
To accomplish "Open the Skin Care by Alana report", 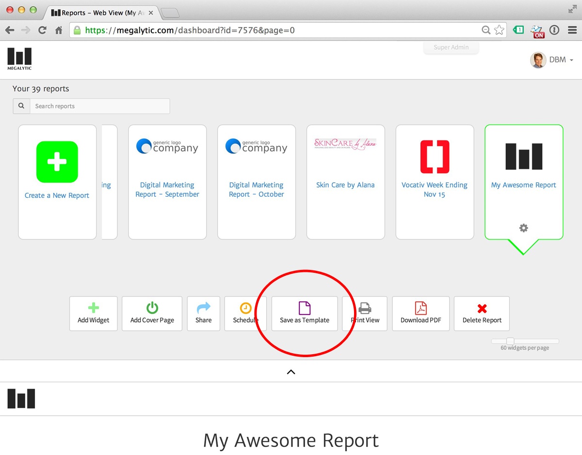I will pos(345,185).
